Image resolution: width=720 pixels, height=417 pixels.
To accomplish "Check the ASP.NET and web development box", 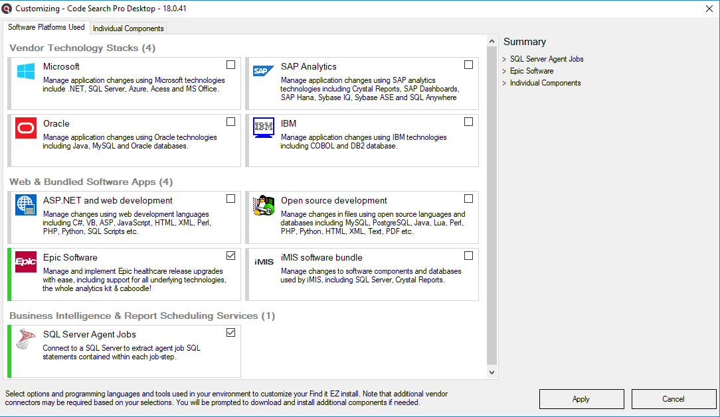I will [x=231, y=199].
